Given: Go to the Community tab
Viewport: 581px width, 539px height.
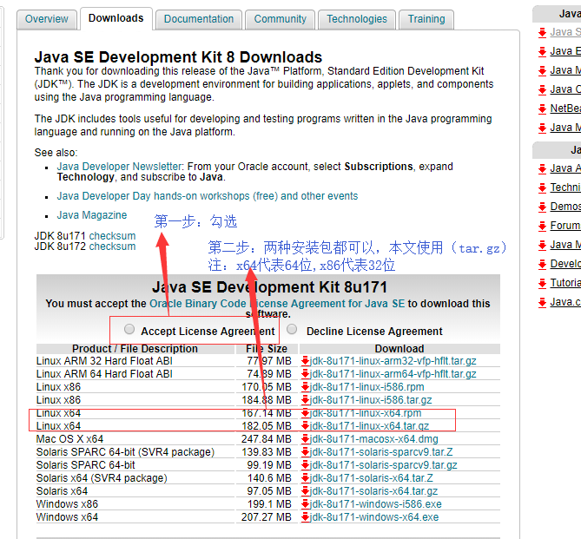Looking at the screenshot, I should pyautogui.click(x=281, y=19).
